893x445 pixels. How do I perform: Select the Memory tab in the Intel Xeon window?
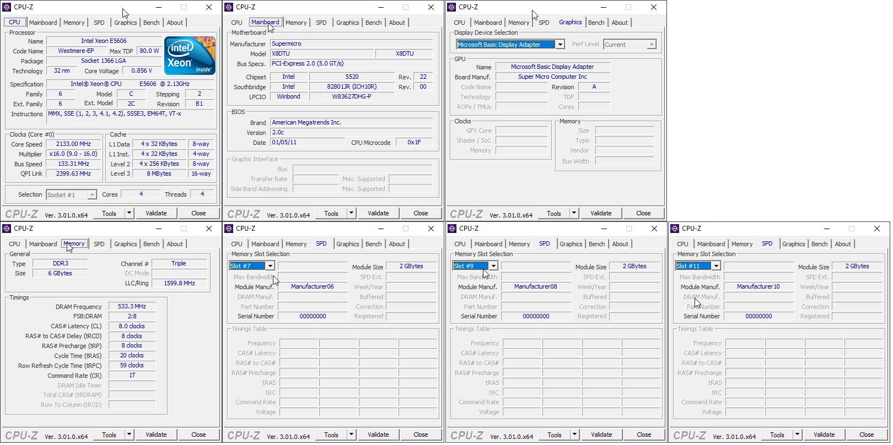[74, 23]
